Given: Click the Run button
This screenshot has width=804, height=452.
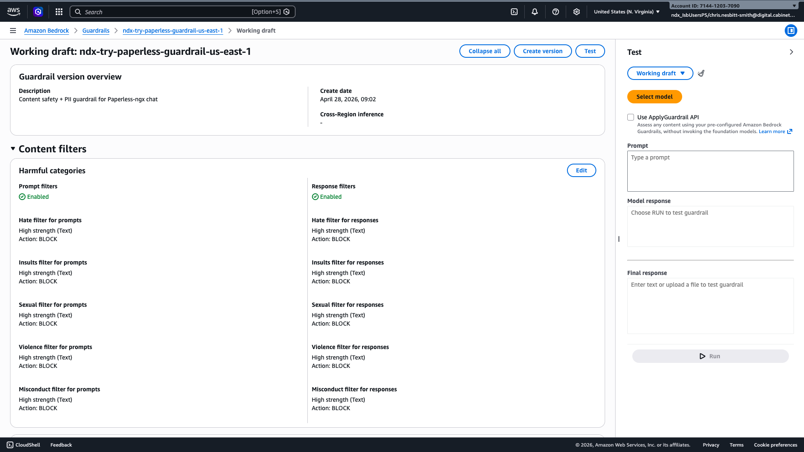Looking at the screenshot, I should (x=710, y=356).
